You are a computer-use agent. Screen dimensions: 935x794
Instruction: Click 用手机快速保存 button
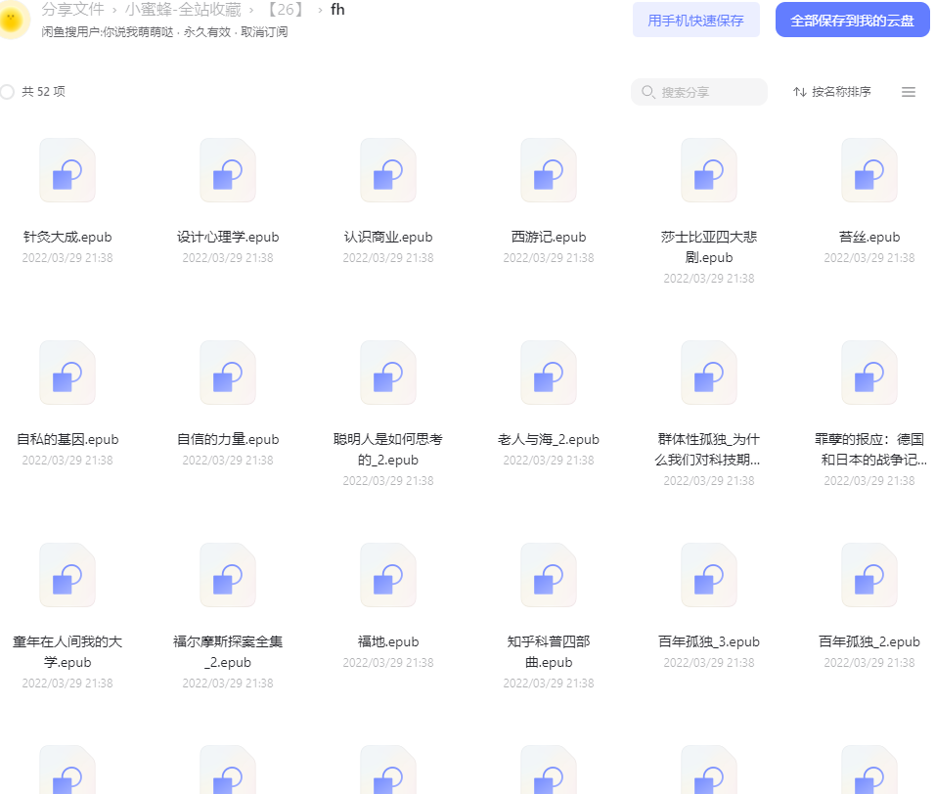tap(696, 20)
